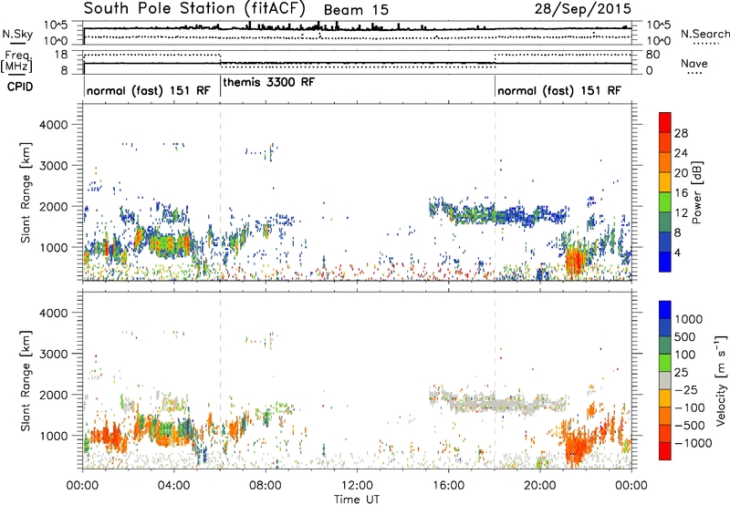
Task: Click the title 'South Pole Station (fitACF)'
Action: [x=194, y=8]
